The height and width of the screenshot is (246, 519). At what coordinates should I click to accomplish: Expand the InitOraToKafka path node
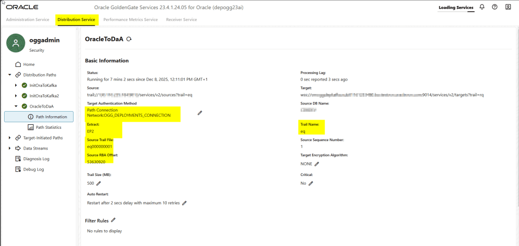pos(16,85)
